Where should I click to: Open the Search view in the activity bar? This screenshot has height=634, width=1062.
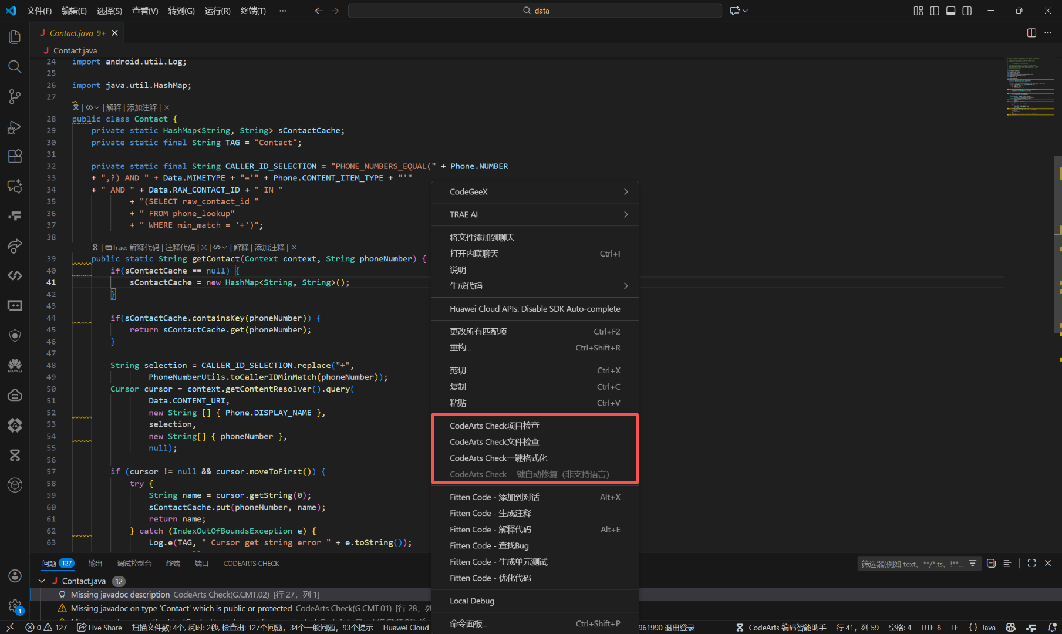(15, 67)
